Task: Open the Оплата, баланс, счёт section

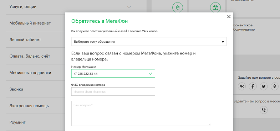Action: coord(30,56)
